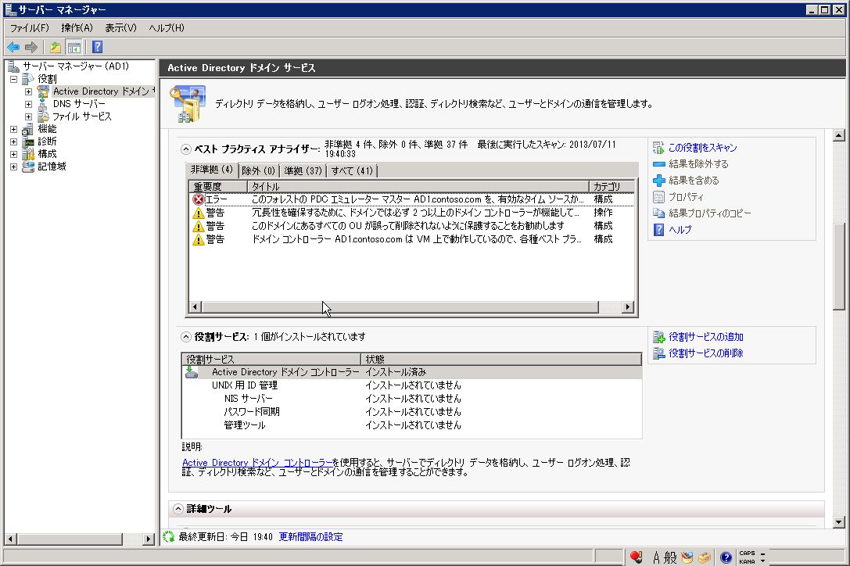Collapse the ベスト プラクティス アナライザー section

(186, 149)
